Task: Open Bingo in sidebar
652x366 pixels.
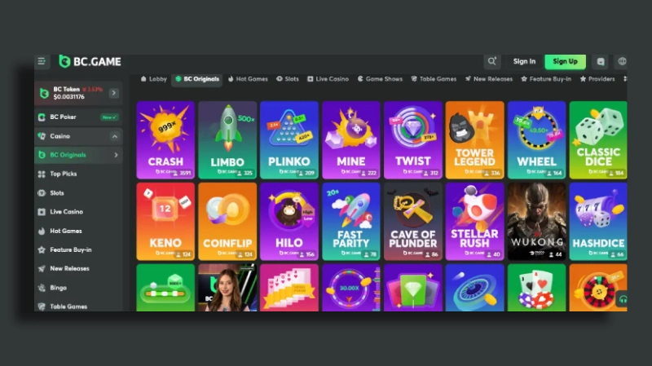Action: point(59,288)
